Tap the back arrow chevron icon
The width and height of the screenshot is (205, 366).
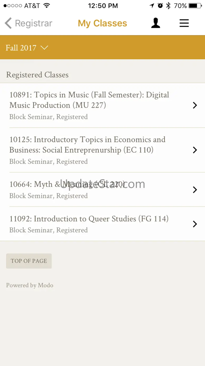coord(8,23)
